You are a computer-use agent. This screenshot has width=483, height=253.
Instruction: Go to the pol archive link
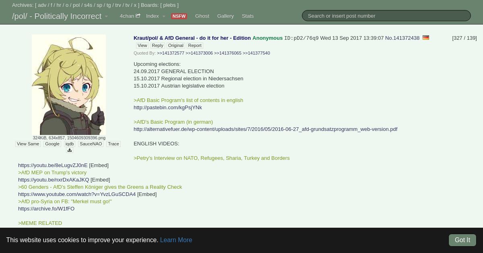[76, 5]
